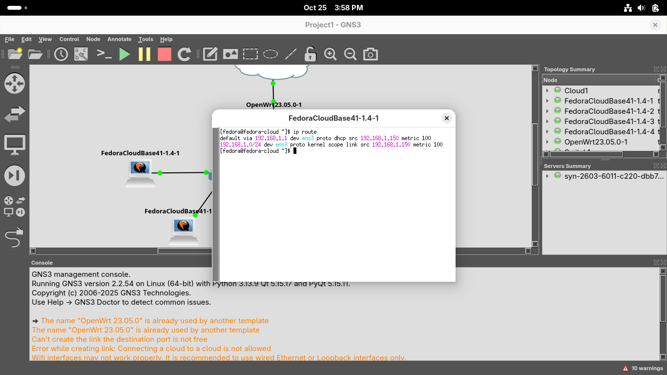
Task: Open the Annotate menu
Action: point(119,39)
